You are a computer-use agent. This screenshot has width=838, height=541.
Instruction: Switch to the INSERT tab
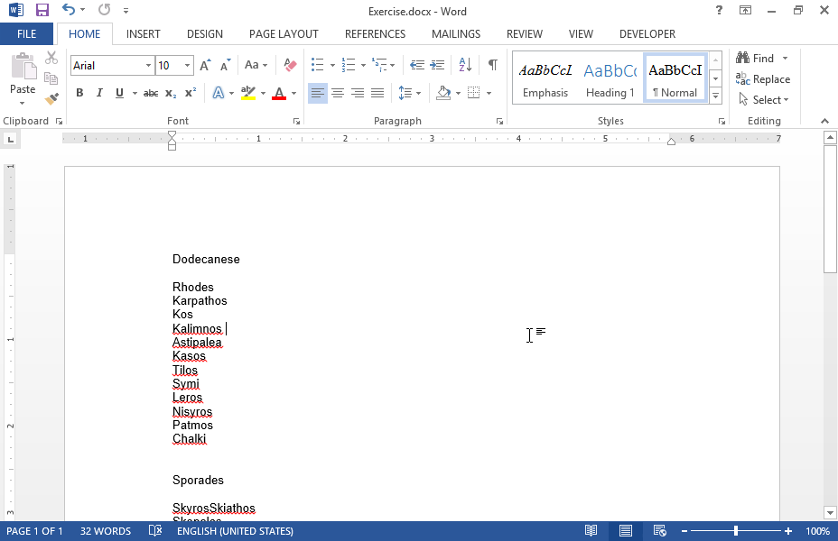point(144,34)
